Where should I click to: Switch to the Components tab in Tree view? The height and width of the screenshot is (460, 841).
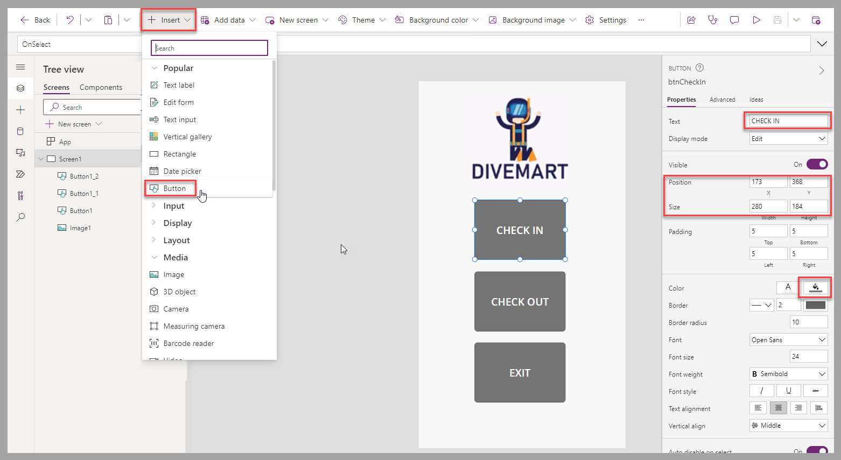click(x=101, y=87)
